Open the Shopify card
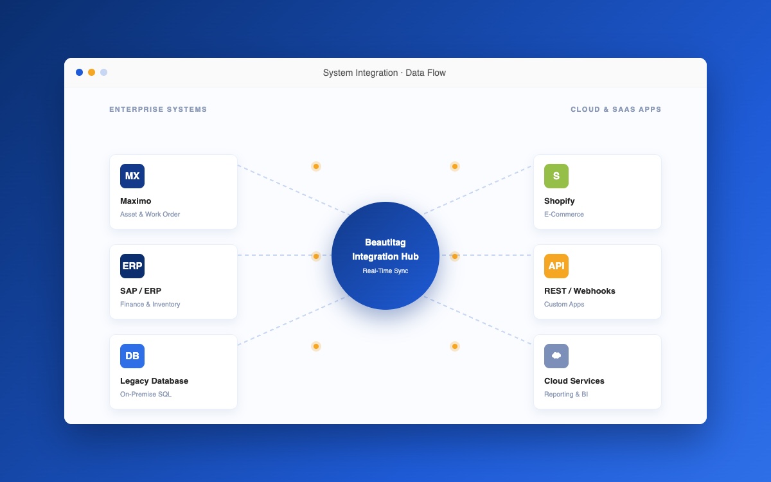Image resolution: width=771 pixels, height=482 pixels. click(598, 192)
